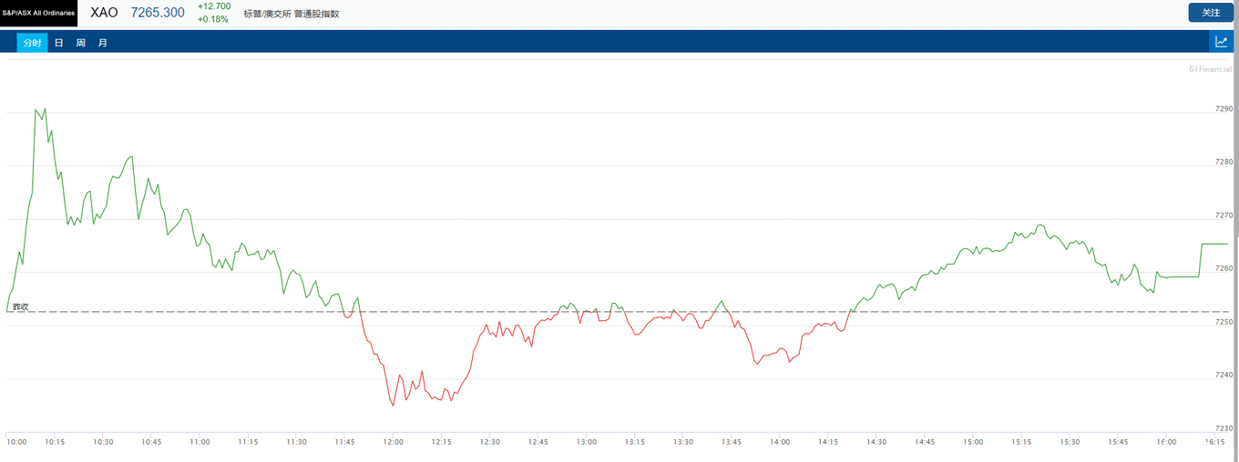Click the 16:00 time axis label
Viewport: 1239px width, 462px height.
(1166, 442)
